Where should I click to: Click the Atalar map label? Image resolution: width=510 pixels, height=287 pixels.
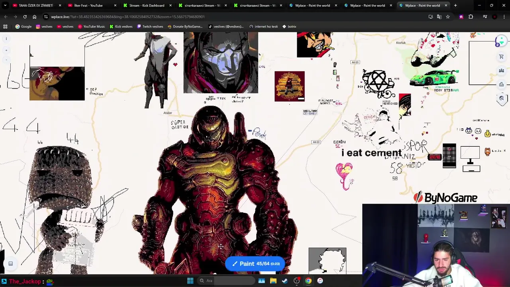coord(168,113)
